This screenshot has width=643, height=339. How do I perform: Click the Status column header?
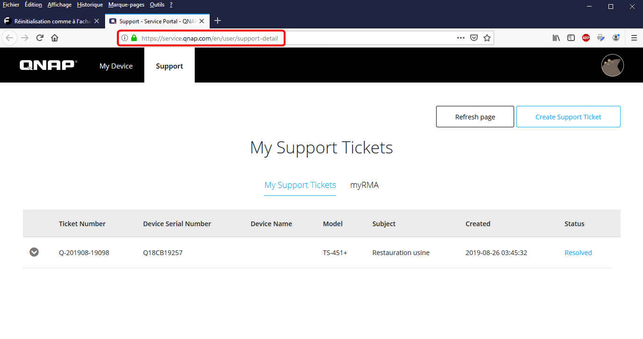pos(574,224)
